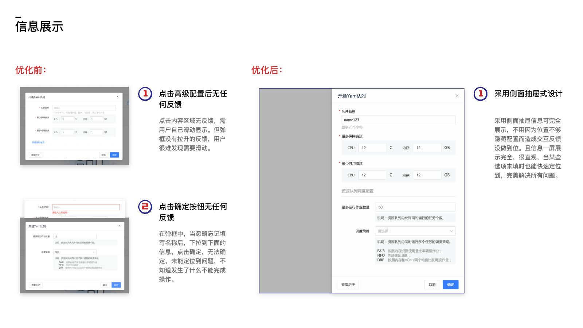This screenshot has height=328, width=583.
Task: Click the red error text 请输入队列名称
Action: pos(60,212)
